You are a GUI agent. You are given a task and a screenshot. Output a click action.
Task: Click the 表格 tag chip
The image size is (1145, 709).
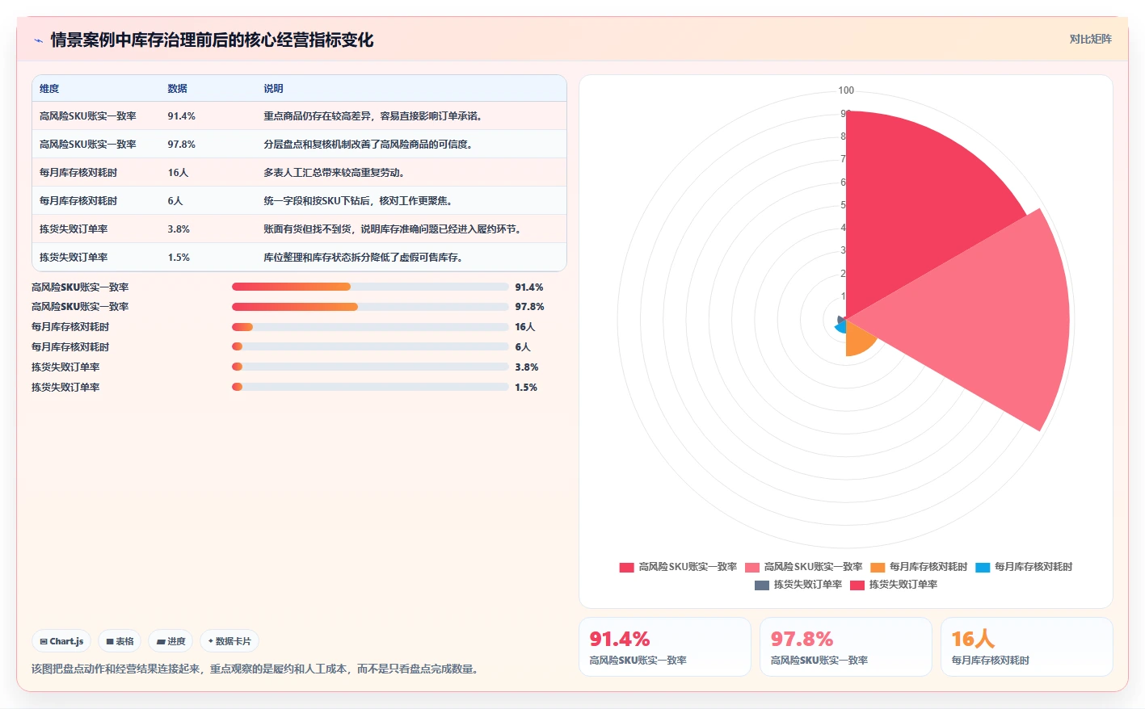click(x=120, y=641)
